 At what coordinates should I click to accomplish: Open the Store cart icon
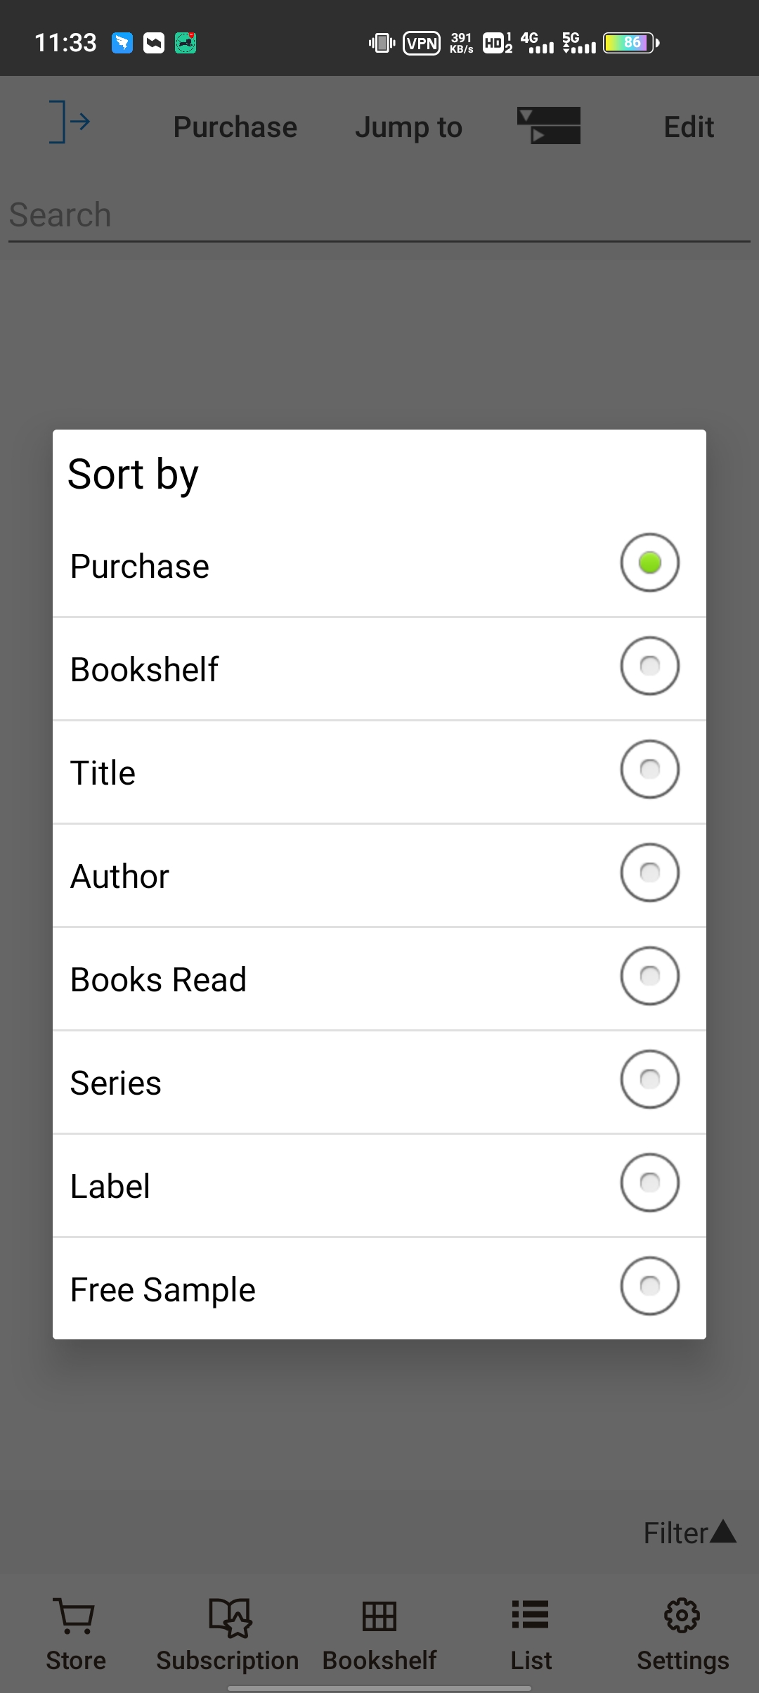[75, 1616]
